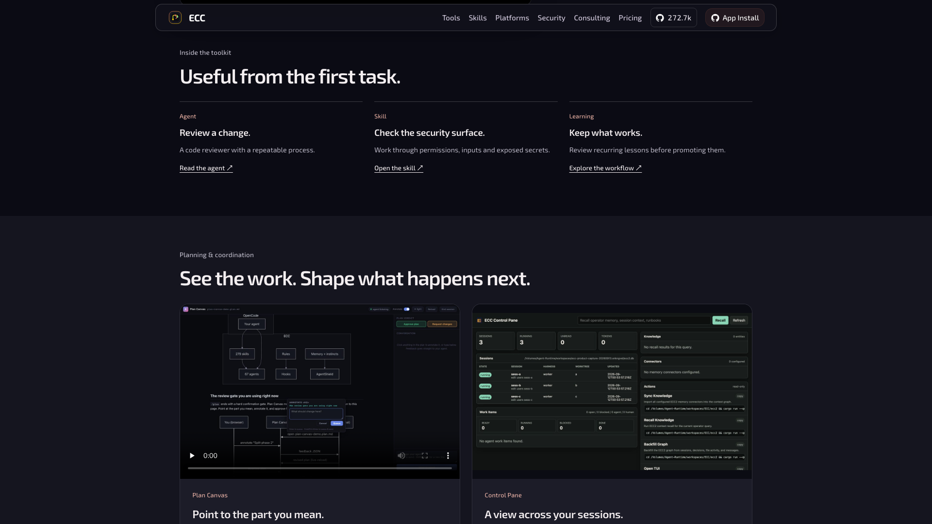Mute the Plan Canvas video
The height and width of the screenshot is (524, 932).
click(401, 456)
